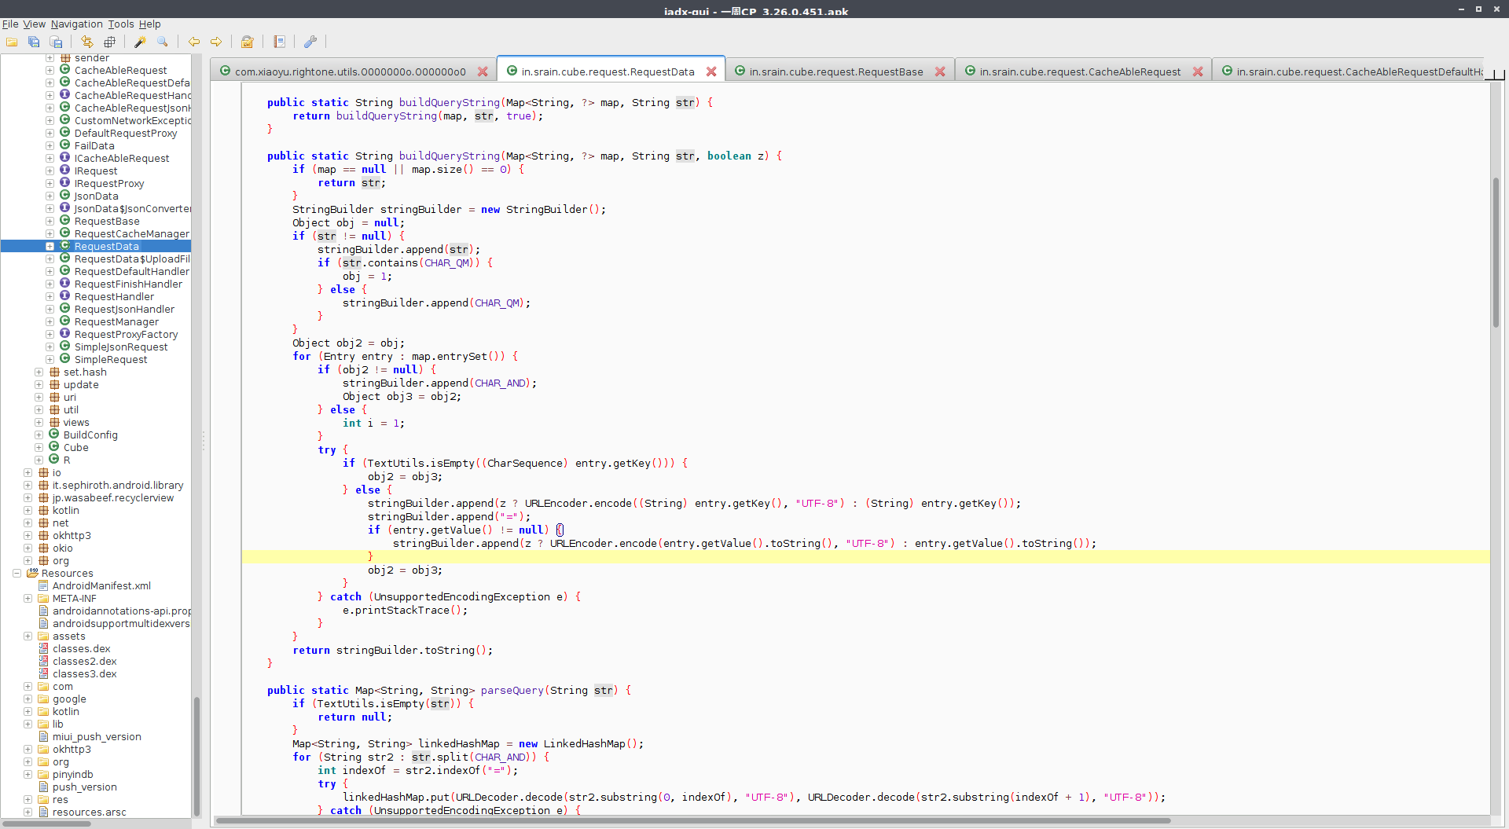Expand the okhttp3 package node
The image size is (1509, 829).
click(28, 536)
